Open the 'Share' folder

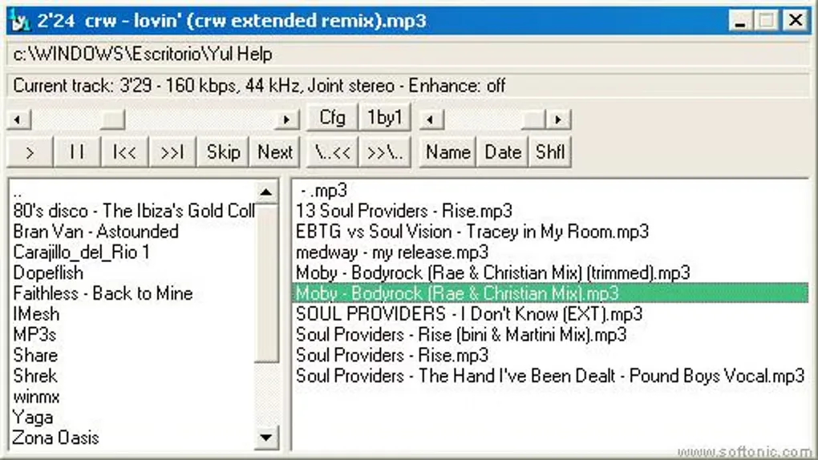click(35, 356)
